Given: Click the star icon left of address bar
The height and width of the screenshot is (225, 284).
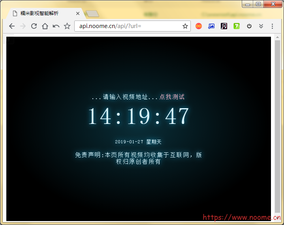Looking at the screenshot, I should (x=67, y=26).
